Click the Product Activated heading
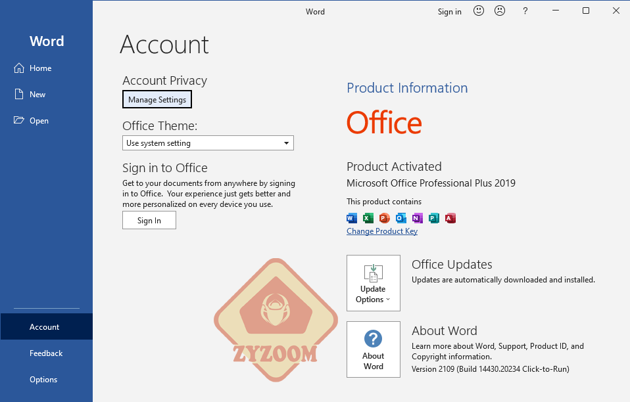Image resolution: width=630 pixels, height=402 pixels. (x=394, y=166)
